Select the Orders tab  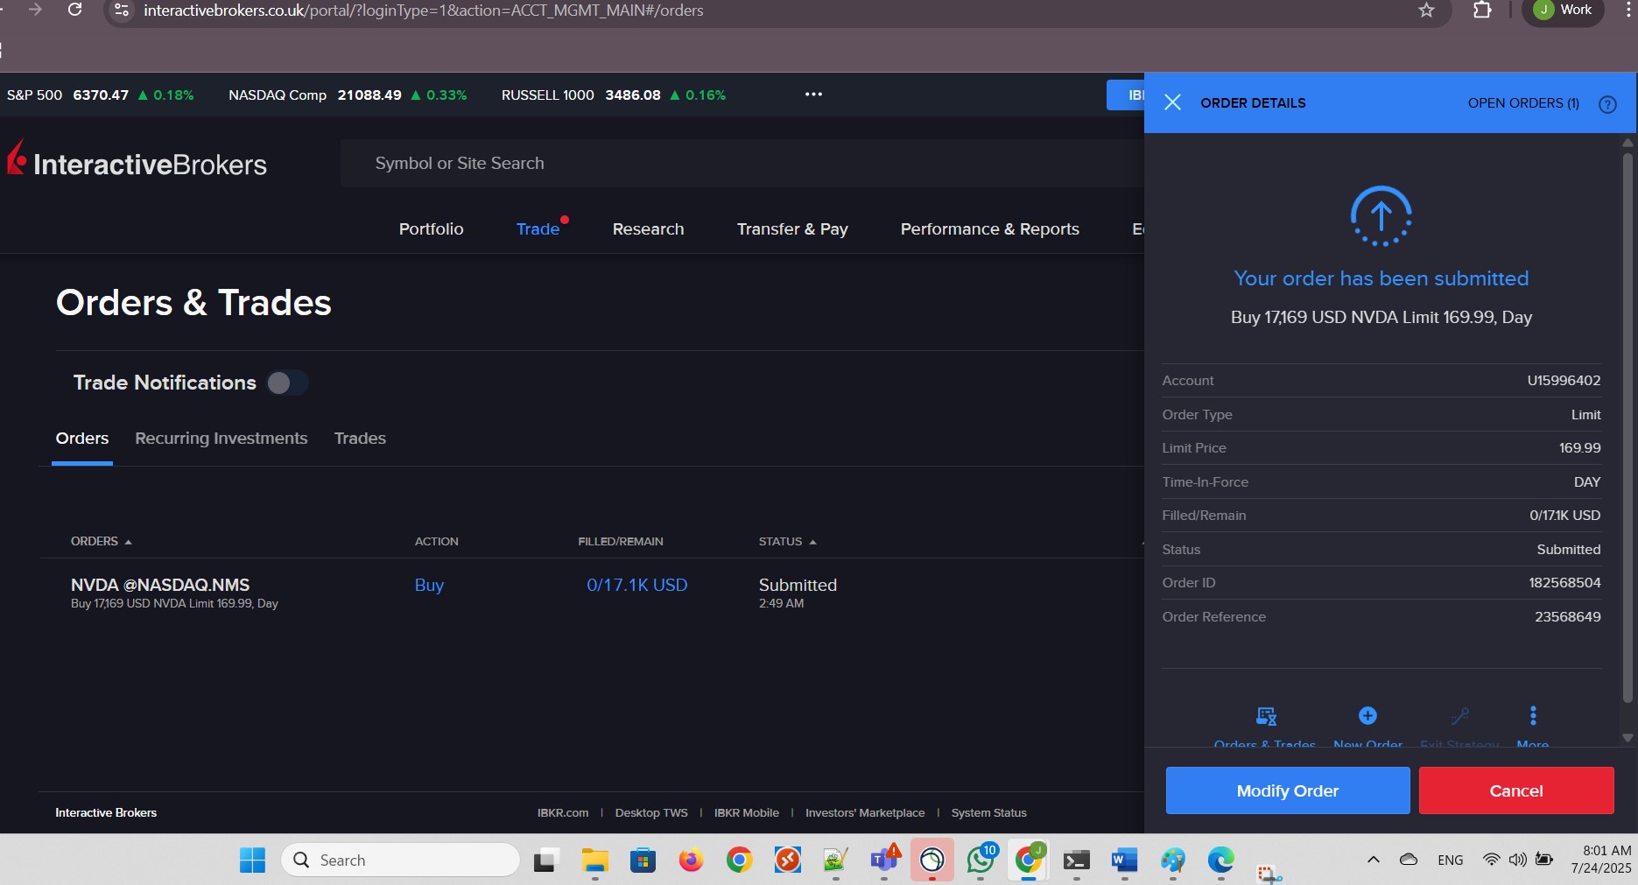(82, 439)
